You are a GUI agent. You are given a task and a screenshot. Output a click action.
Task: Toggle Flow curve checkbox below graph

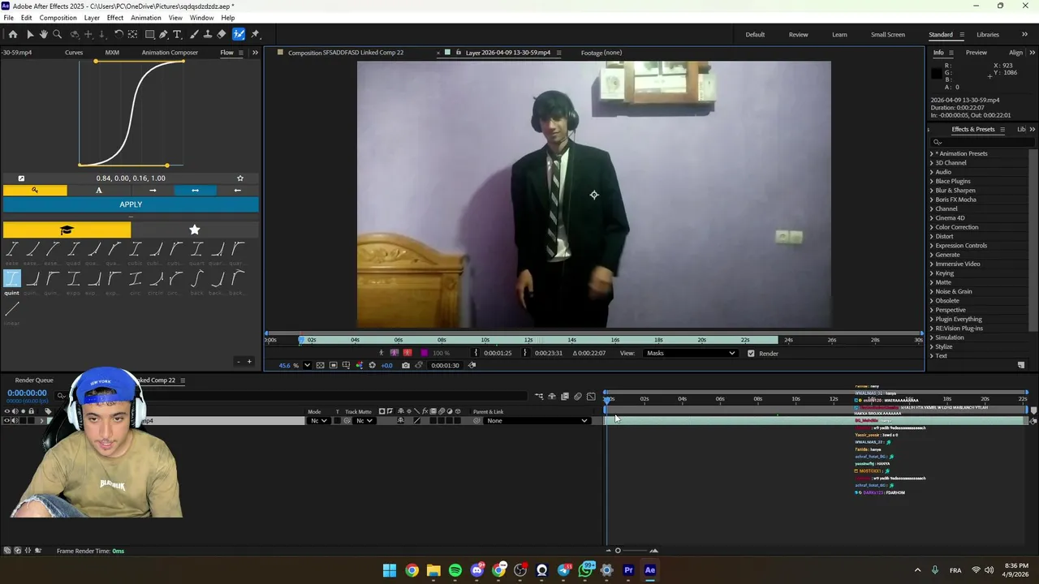tap(21, 178)
